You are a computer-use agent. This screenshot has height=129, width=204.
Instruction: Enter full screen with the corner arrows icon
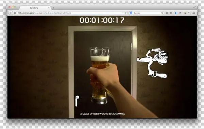194,7
